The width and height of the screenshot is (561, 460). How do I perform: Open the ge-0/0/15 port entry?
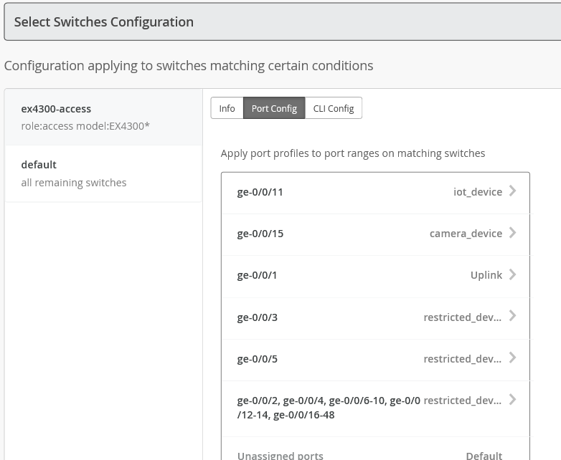click(260, 234)
